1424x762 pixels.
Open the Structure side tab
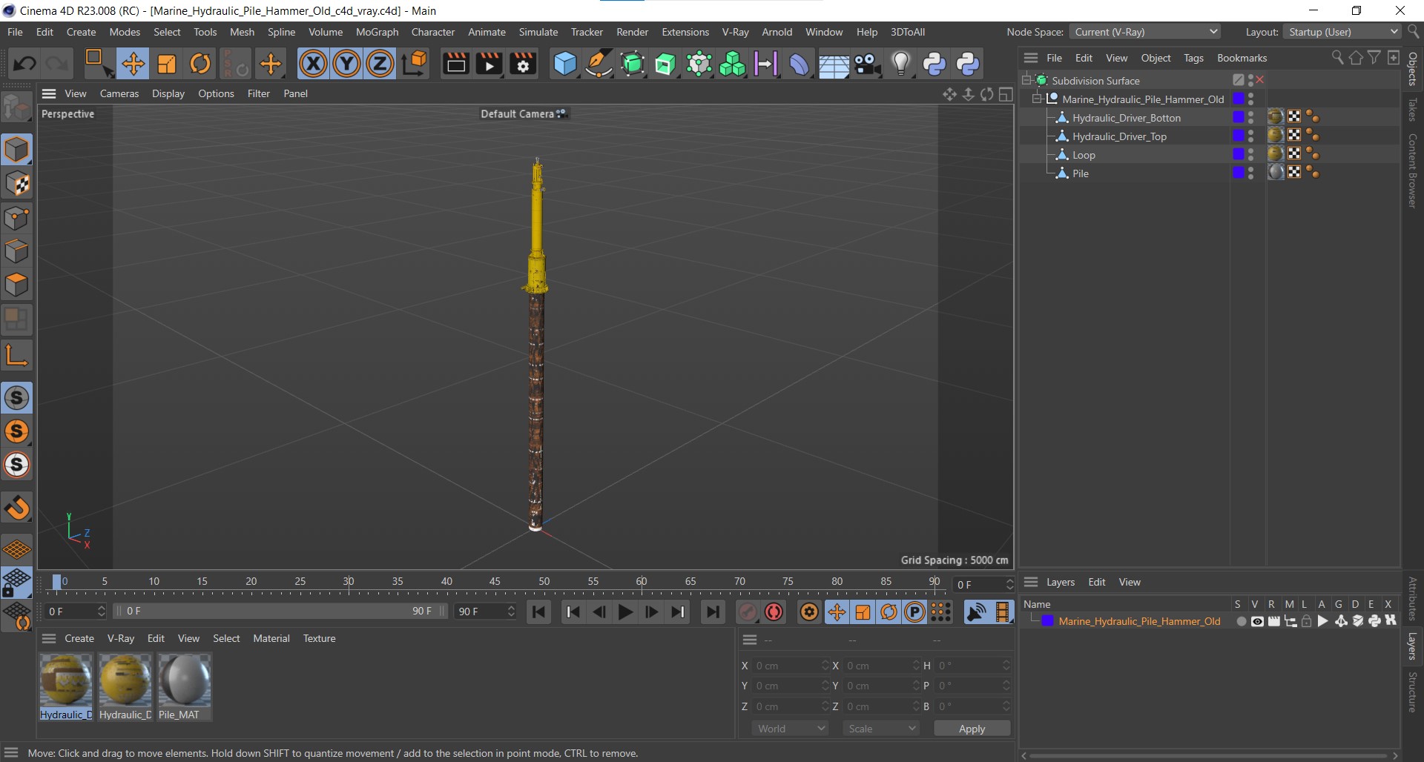[1413, 692]
